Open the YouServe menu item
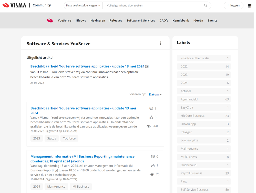Screen dimensions: 256x193 pos(65,21)
